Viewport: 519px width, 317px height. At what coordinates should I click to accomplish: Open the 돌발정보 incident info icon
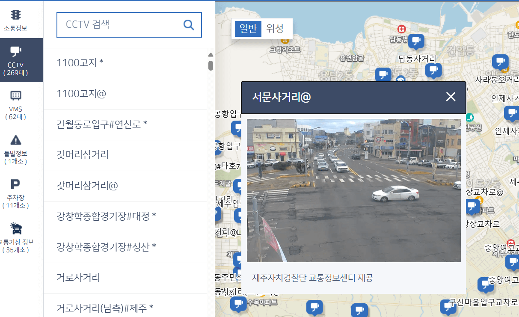pos(16,148)
